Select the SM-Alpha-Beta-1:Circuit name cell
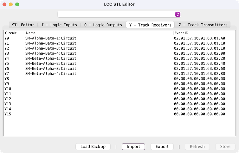This screenshot has height=153, width=239. point(51,38)
